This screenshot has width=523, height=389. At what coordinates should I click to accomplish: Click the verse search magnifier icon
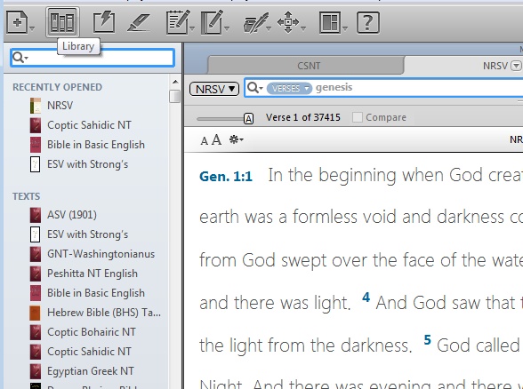pos(255,88)
